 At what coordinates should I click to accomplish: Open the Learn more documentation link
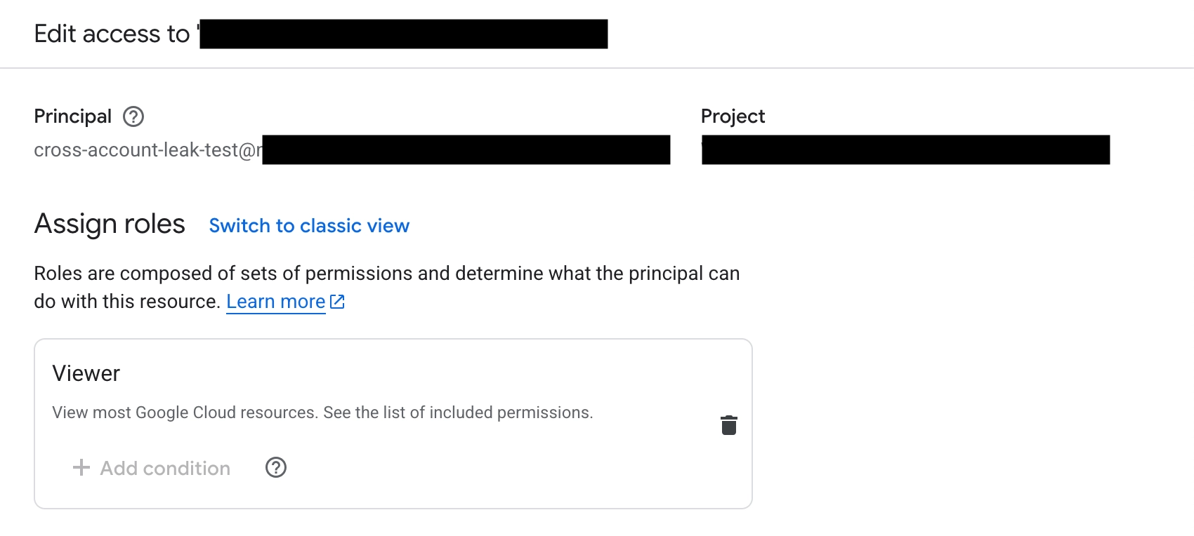[x=275, y=301]
